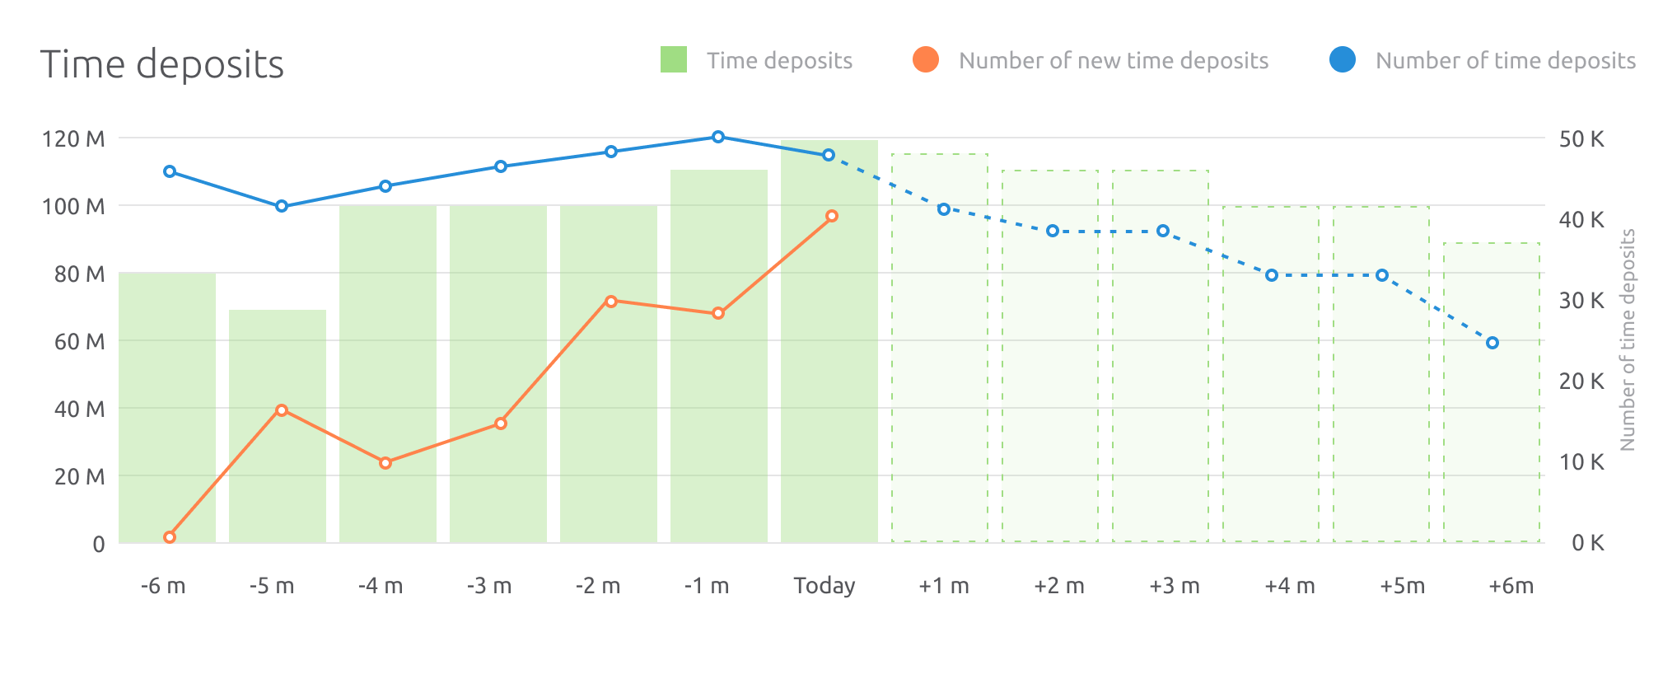This screenshot has height=674, width=1677.
Task: Click the blue data point at -1 m
Action: click(x=718, y=137)
